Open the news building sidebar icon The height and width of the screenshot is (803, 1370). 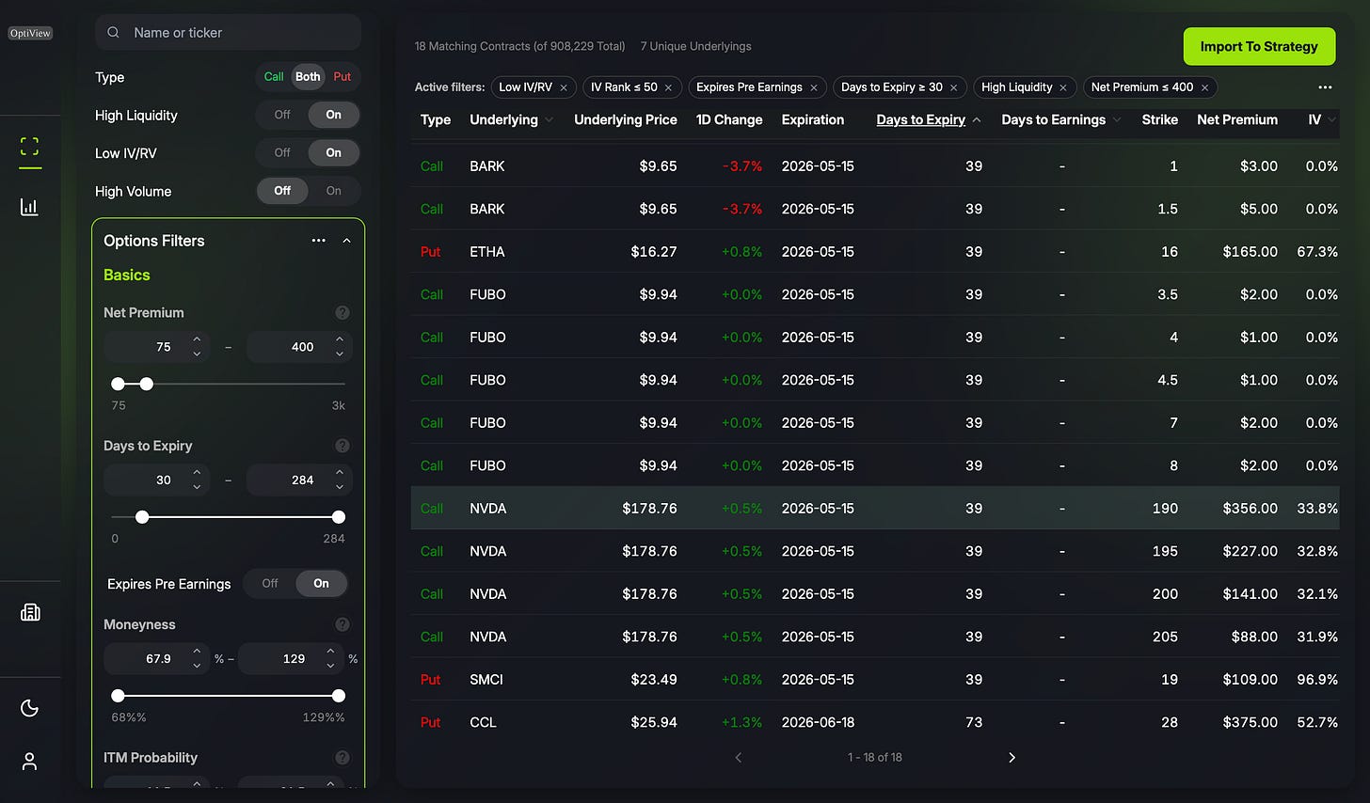(30, 612)
